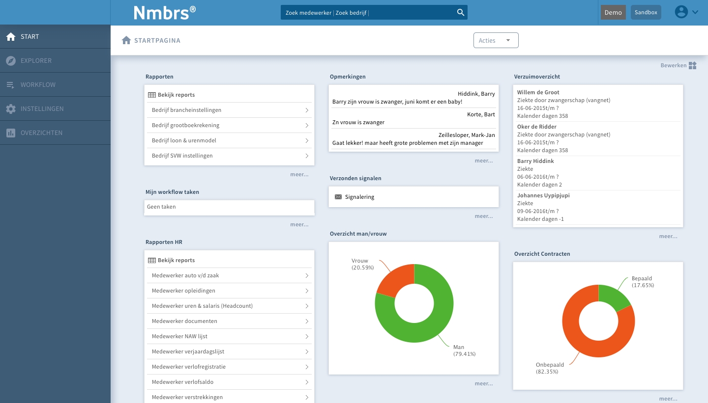Click meer... under Opmerkingen
708x403 pixels.
484,161
